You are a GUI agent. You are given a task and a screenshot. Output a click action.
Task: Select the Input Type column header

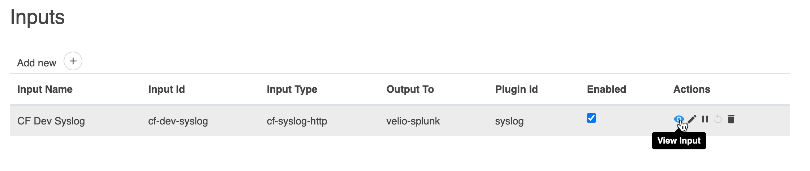tap(292, 89)
